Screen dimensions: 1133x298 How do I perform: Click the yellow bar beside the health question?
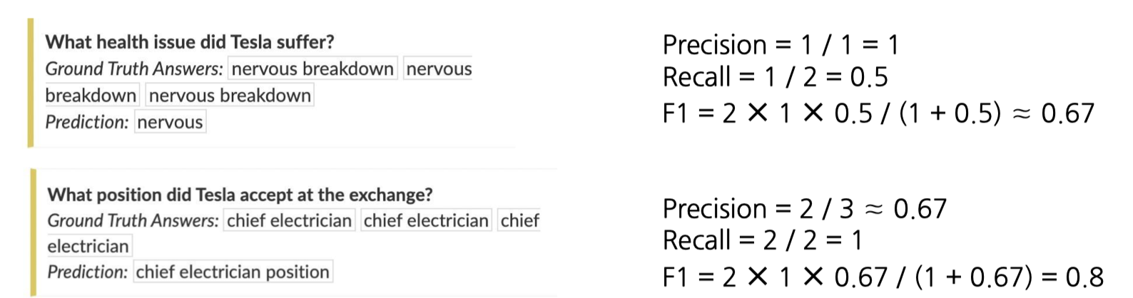[x=31, y=83]
